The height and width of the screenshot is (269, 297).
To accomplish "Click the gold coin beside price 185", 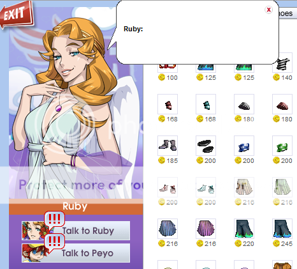I will coord(162,160).
